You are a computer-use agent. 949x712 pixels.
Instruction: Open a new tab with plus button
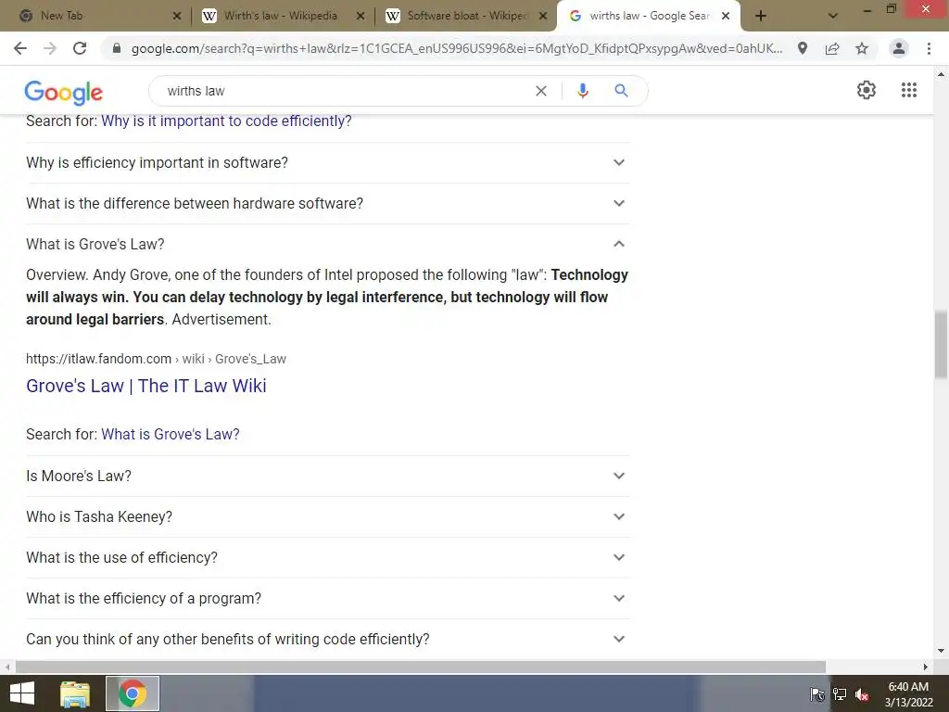[x=761, y=16]
